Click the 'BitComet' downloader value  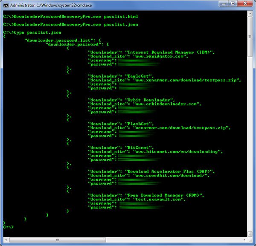[x=138, y=148]
